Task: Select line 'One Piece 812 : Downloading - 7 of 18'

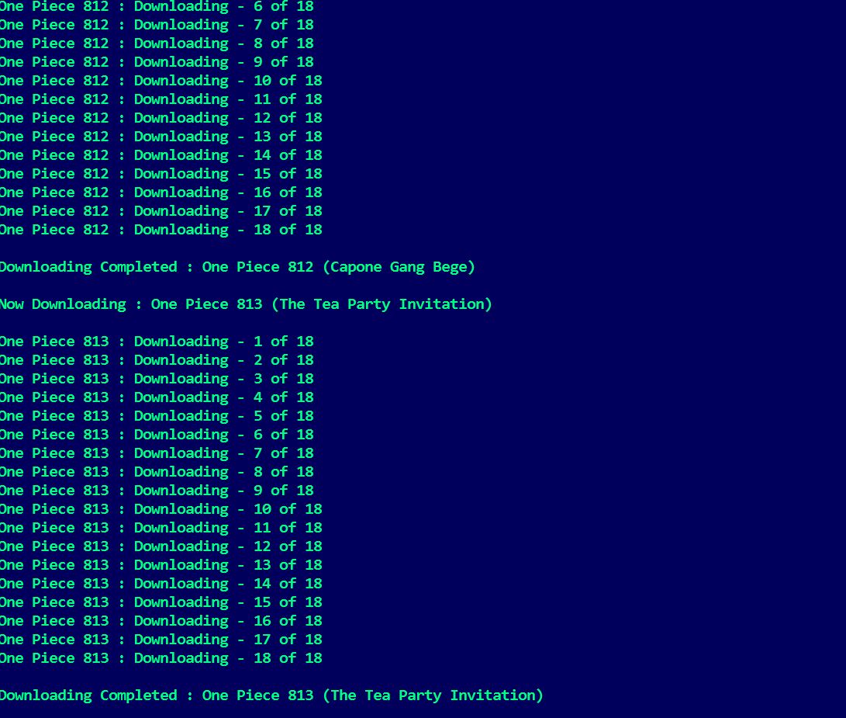Action: (x=157, y=25)
